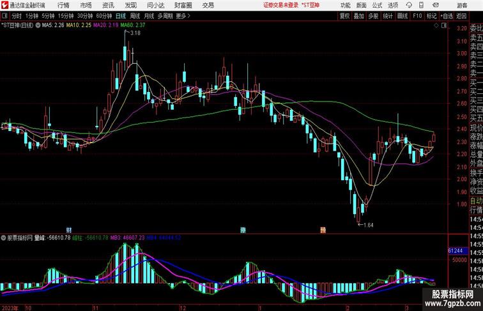Click the 预 forecast marker on chart

point(323,230)
